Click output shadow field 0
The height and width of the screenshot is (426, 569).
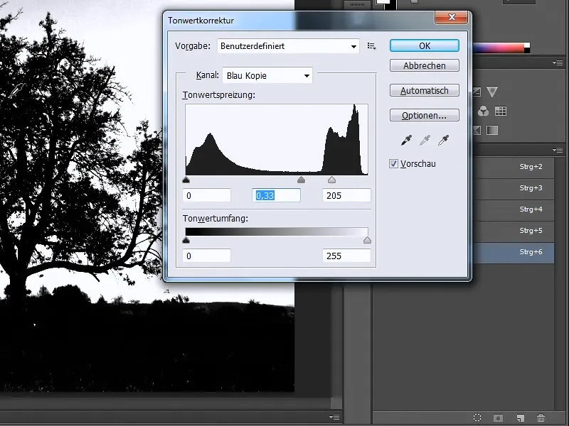pyautogui.click(x=206, y=256)
